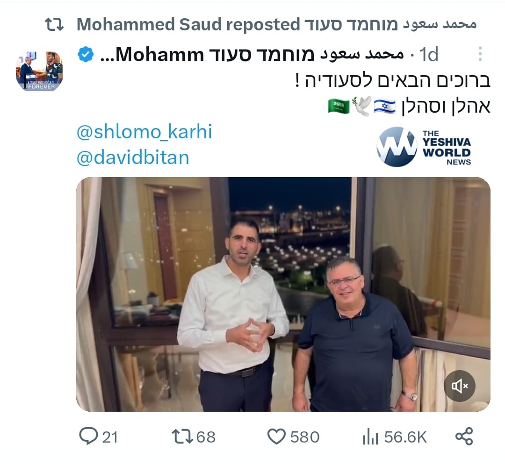Click the repost arrows icon in header
Image resolution: width=505 pixels, height=465 pixels.
pyautogui.click(x=54, y=24)
